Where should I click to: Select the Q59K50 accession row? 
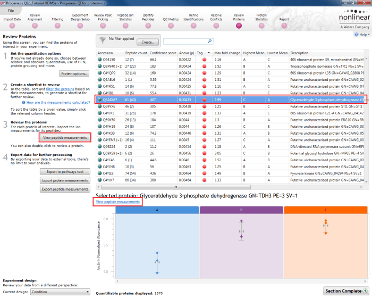click(x=230, y=120)
